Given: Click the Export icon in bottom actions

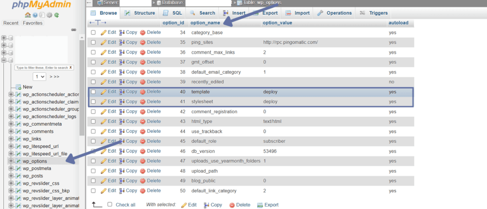Looking at the screenshot, I should click(x=260, y=205).
